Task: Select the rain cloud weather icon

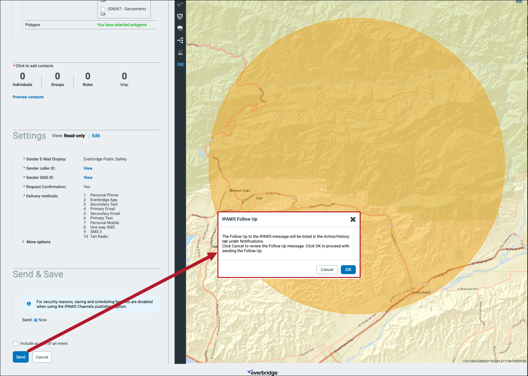Action: coord(180,28)
